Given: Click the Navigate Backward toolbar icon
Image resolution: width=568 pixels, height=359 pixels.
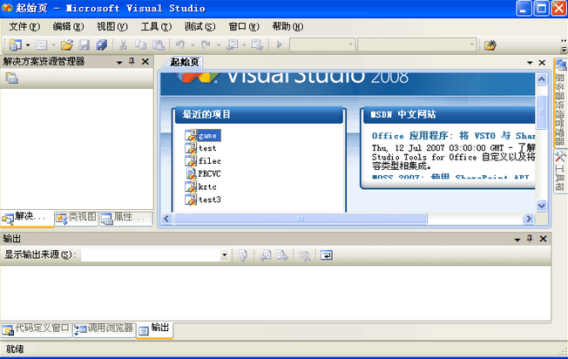Looking at the screenshot, I should [x=232, y=45].
